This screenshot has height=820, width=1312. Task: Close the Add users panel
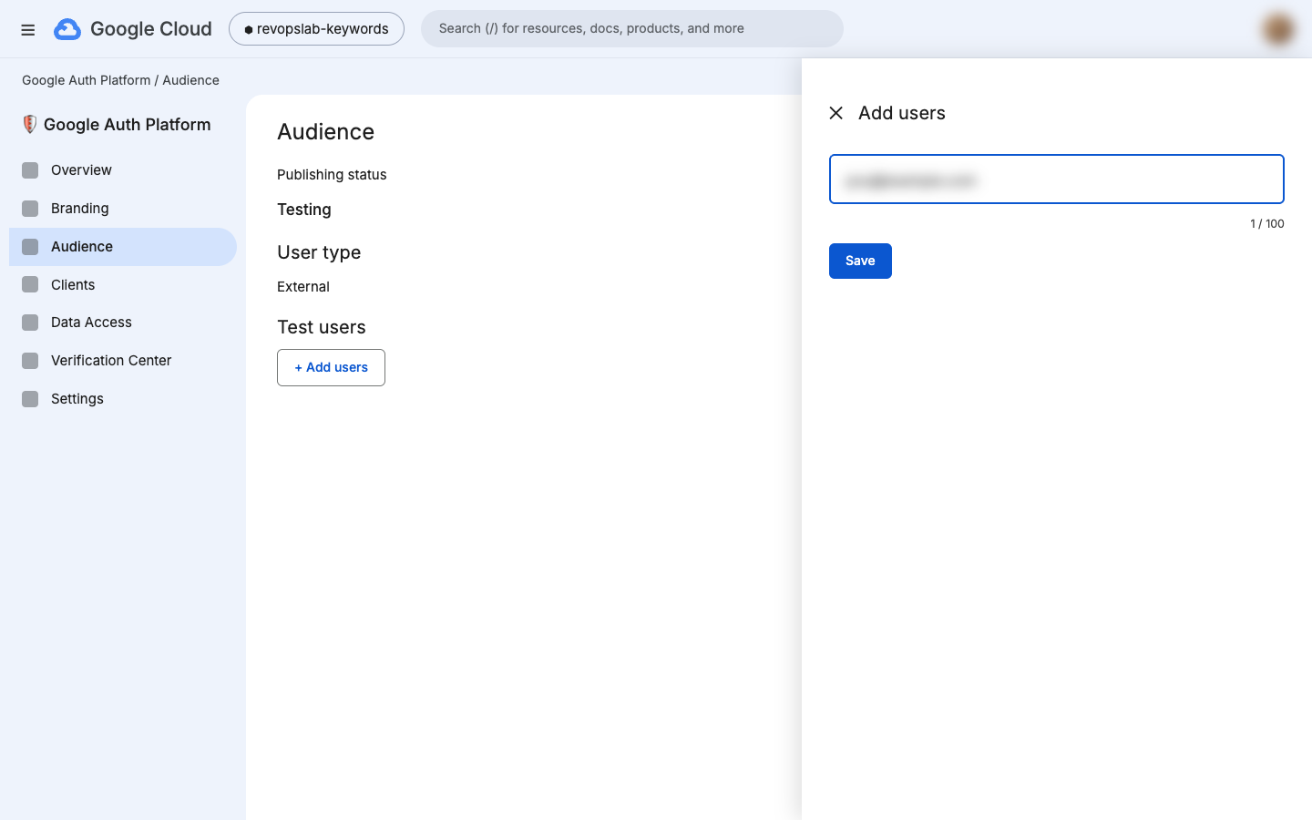coord(835,113)
